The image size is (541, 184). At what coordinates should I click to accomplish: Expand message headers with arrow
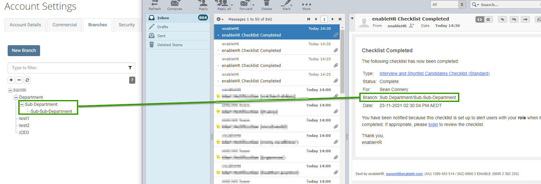[352, 19]
